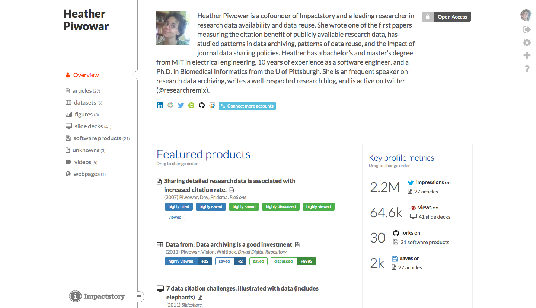The width and height of the screenshot is (536, 308).
Task: Open the articles section in sidebar
Action: (82, 91)
